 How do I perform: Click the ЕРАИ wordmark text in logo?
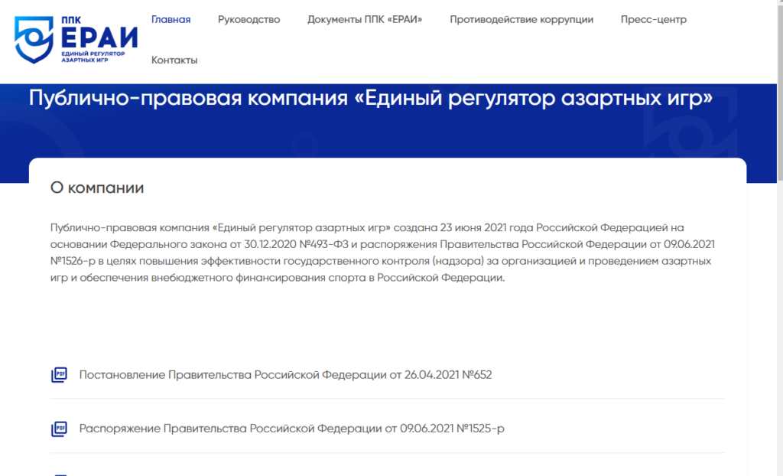(x=99, y=37)
